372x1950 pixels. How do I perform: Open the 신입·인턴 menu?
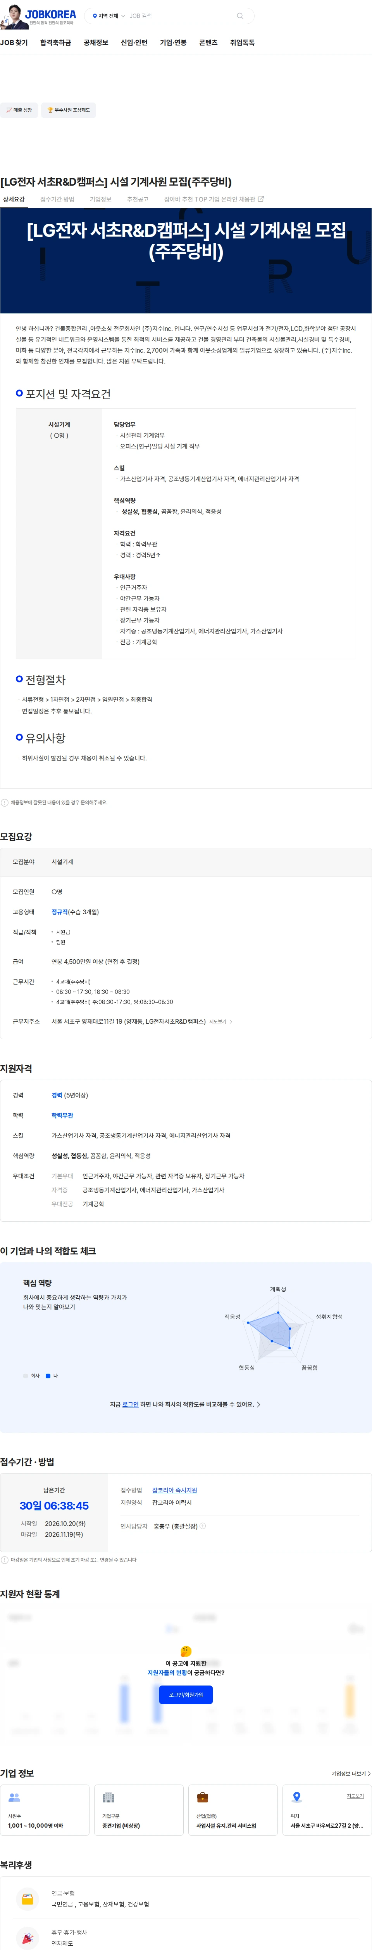(x=134, y=42)
